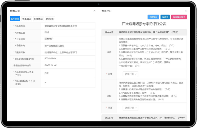Image resolution: width=197 pixels, height=128 pixels.
Task: Click the pink 仅查看申报书 button
Action: pyautogui.click(x=179, y=17)
